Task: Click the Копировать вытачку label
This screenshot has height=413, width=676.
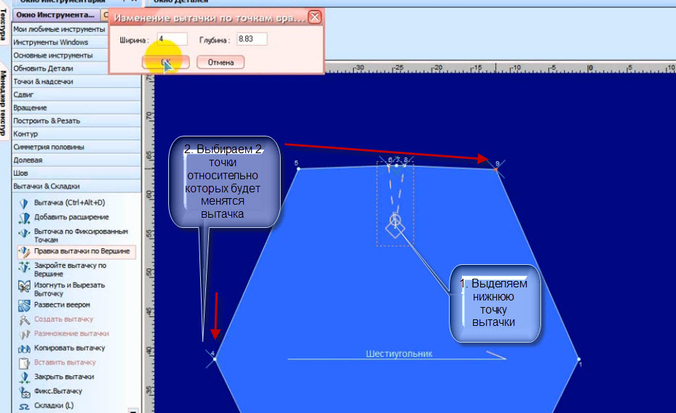Action: coord(70,348)
